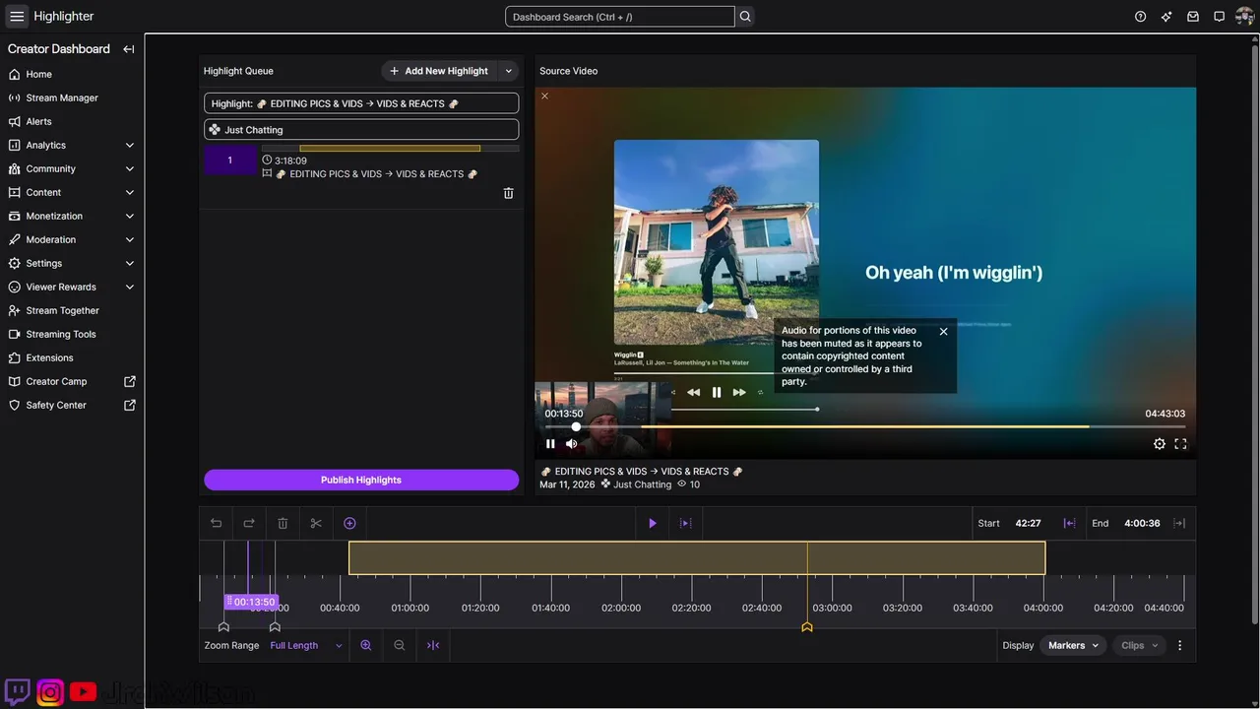Edit the Just Chatting category field
This screenshot has height=709, width=1260.
[361, 129]
